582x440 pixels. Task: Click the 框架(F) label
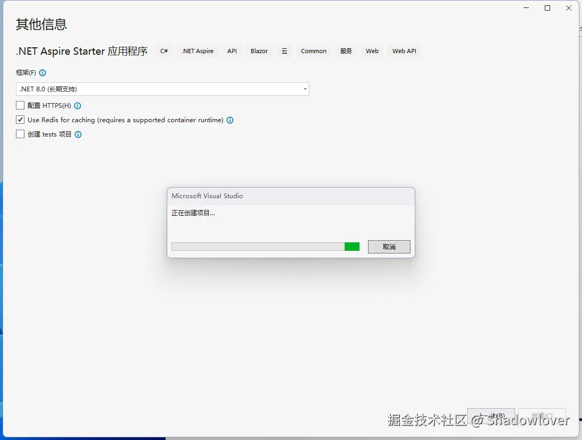(x=26, y=73)
